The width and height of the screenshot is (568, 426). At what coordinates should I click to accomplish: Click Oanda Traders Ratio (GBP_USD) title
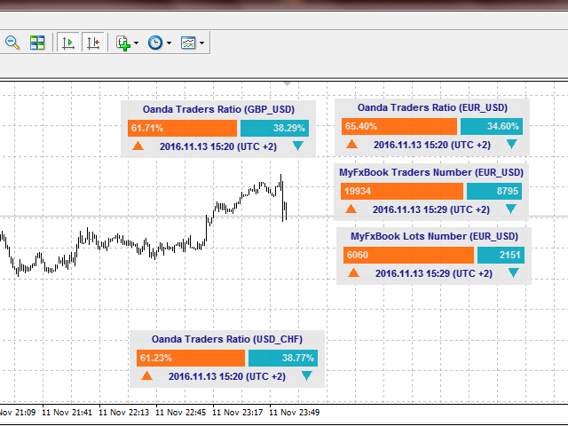218,109
